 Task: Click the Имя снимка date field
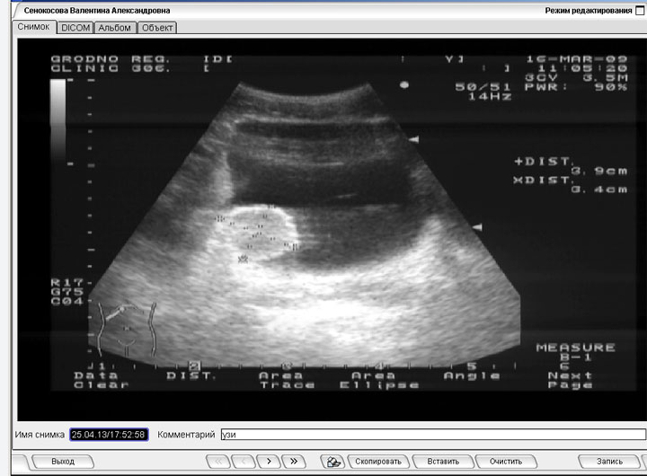[109, 435]
